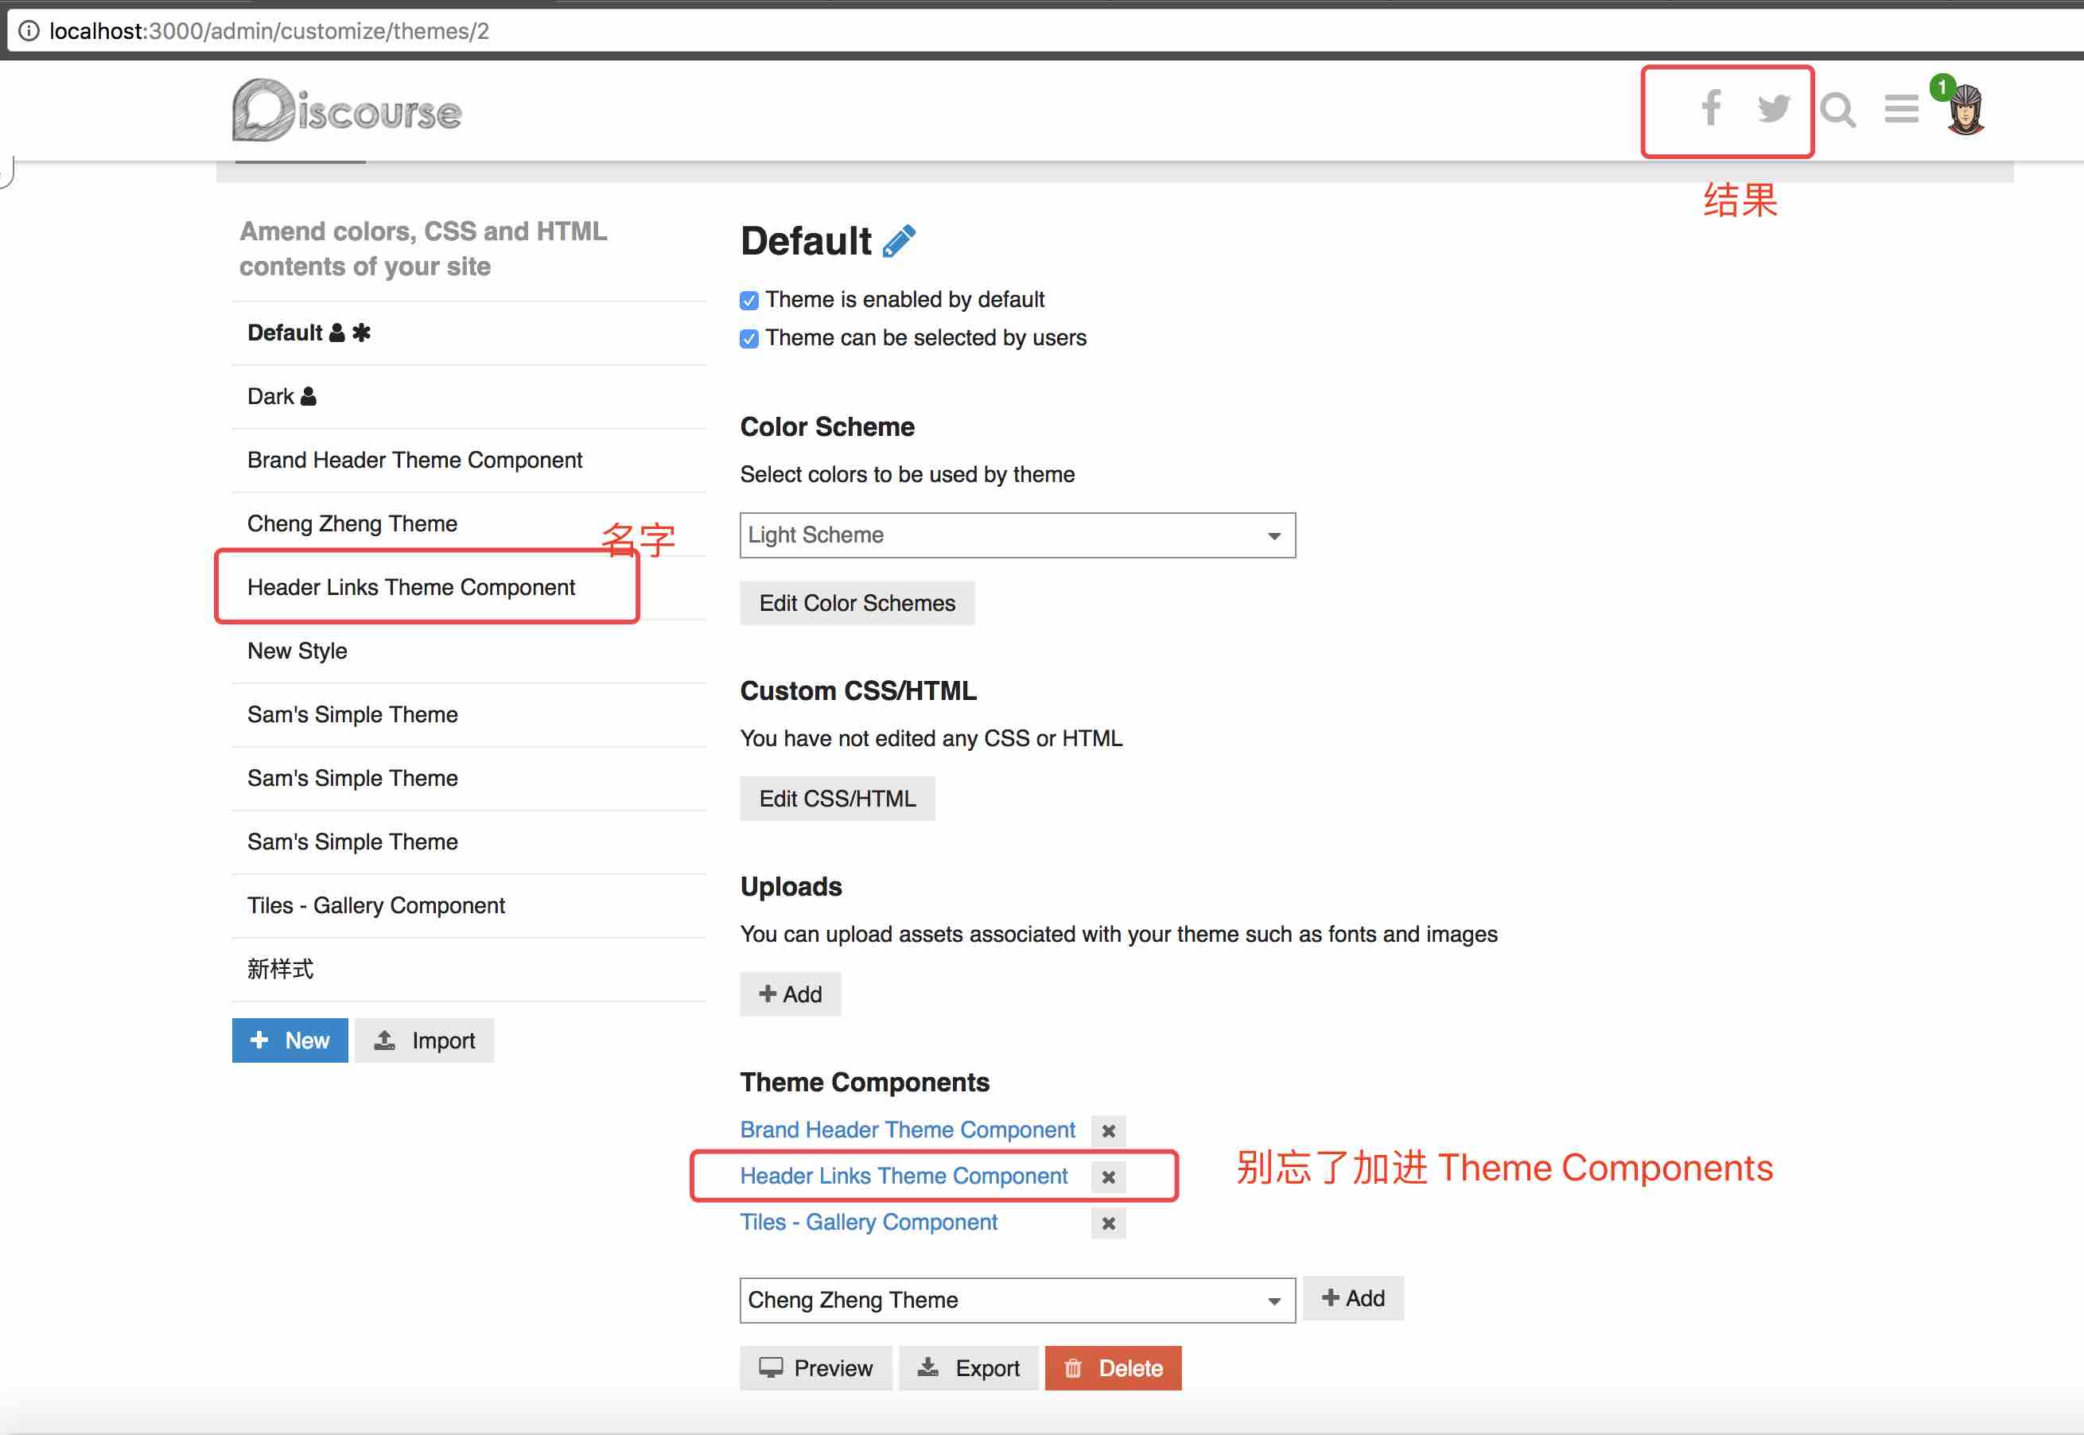Image resolution: width=2084 pixels, height=1435 pixels.
Task: Remove Brand Header Theme Component with x
Action: pyautogui.click(x=1108, y=1131)
